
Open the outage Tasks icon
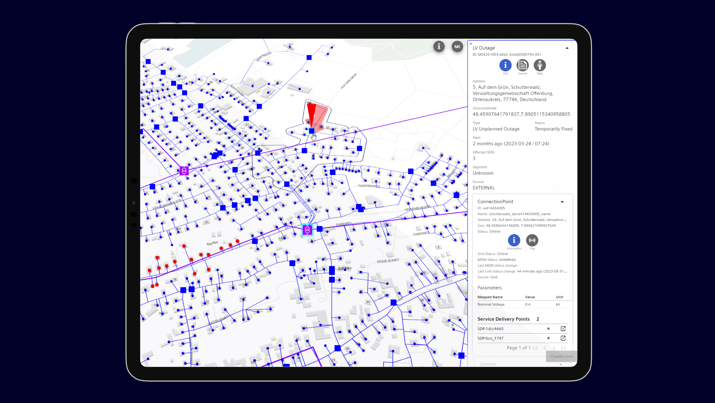540,65
